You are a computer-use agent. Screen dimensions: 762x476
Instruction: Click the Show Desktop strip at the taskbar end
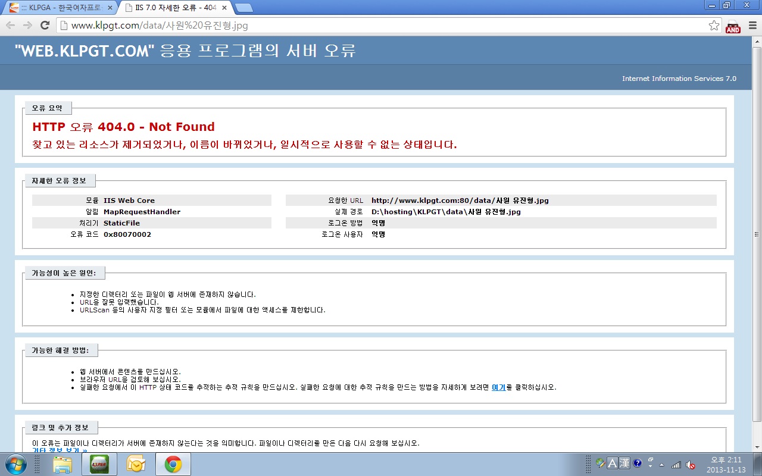[757, 464]
